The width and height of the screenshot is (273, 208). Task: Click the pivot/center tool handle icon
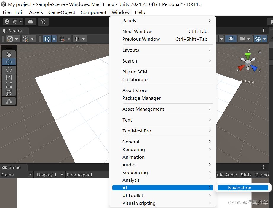coord(10,39)
